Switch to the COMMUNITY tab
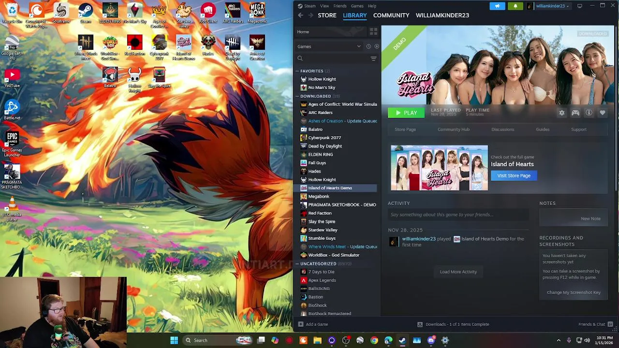619x348 pixels. pos(391,15)
